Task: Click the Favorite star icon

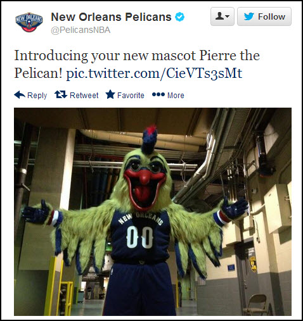Action: (110, 94)
